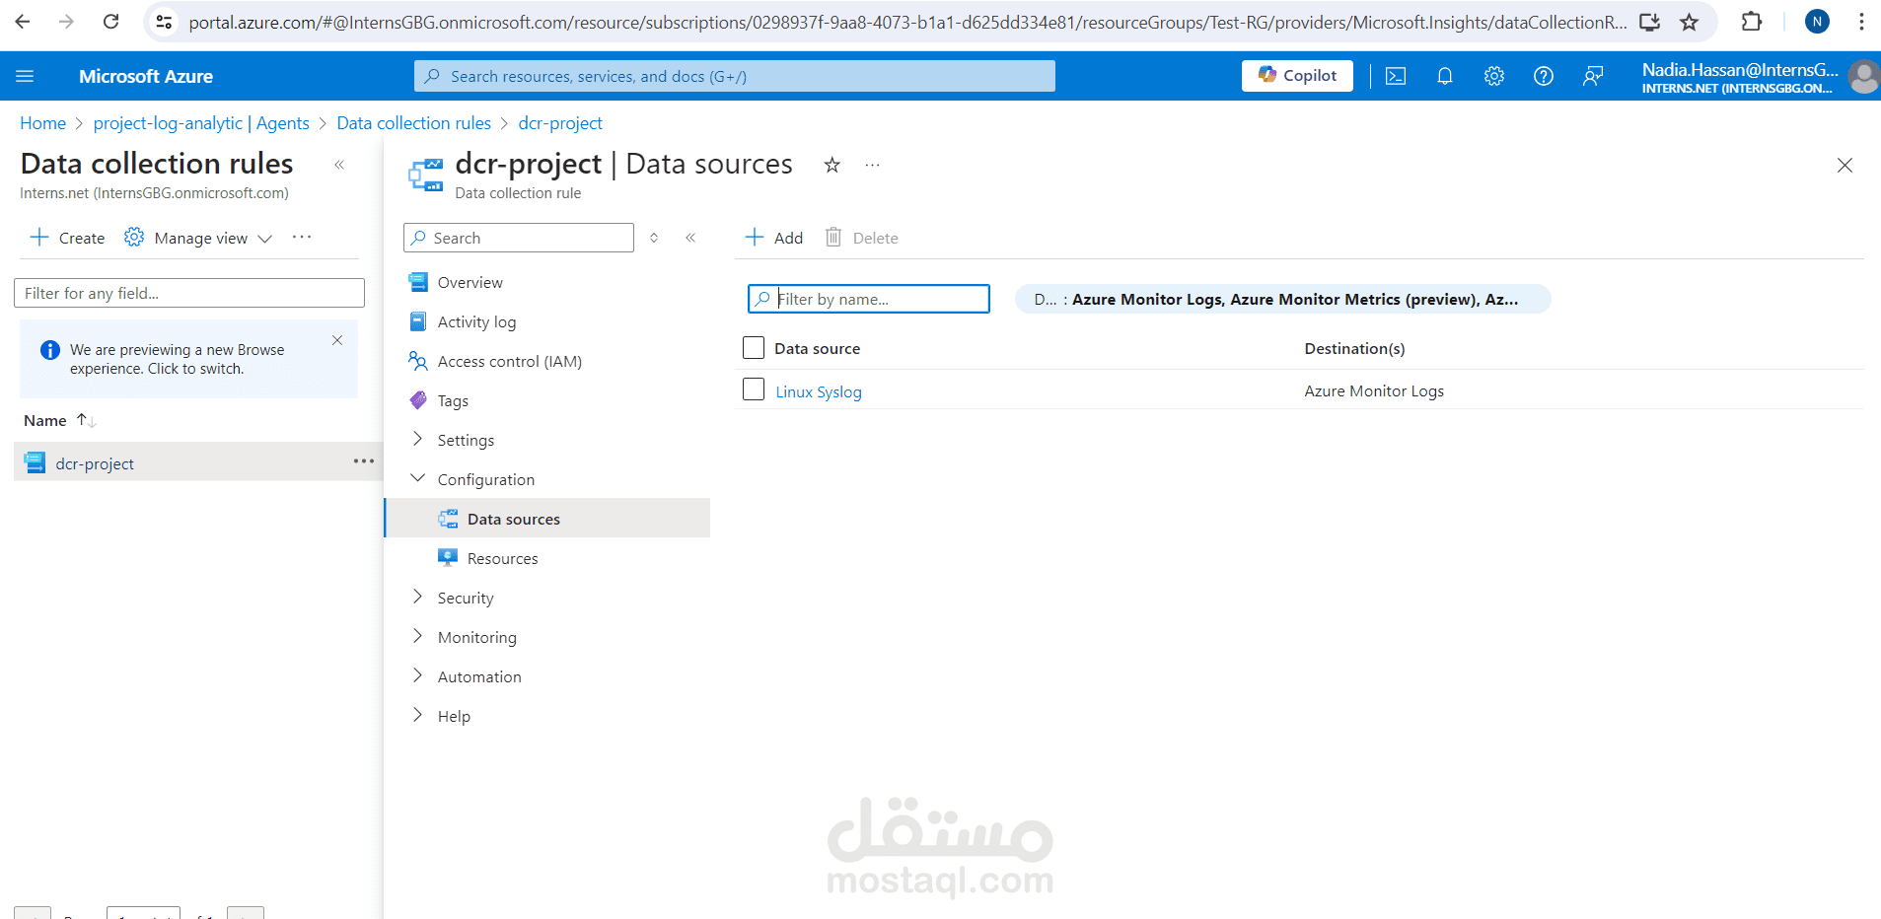The height and width of the screenshot is (919, 1881).
Task: Click the browser back arrow
Action: coord(23,21)
